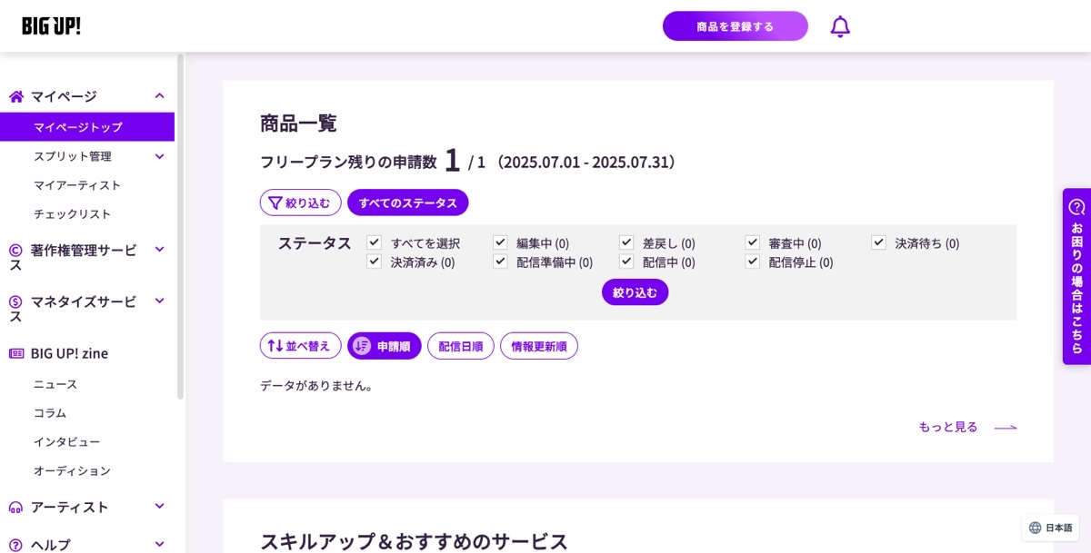Click the 商品を登録する button
The image size is (1091, 553).
coord(735,25)
